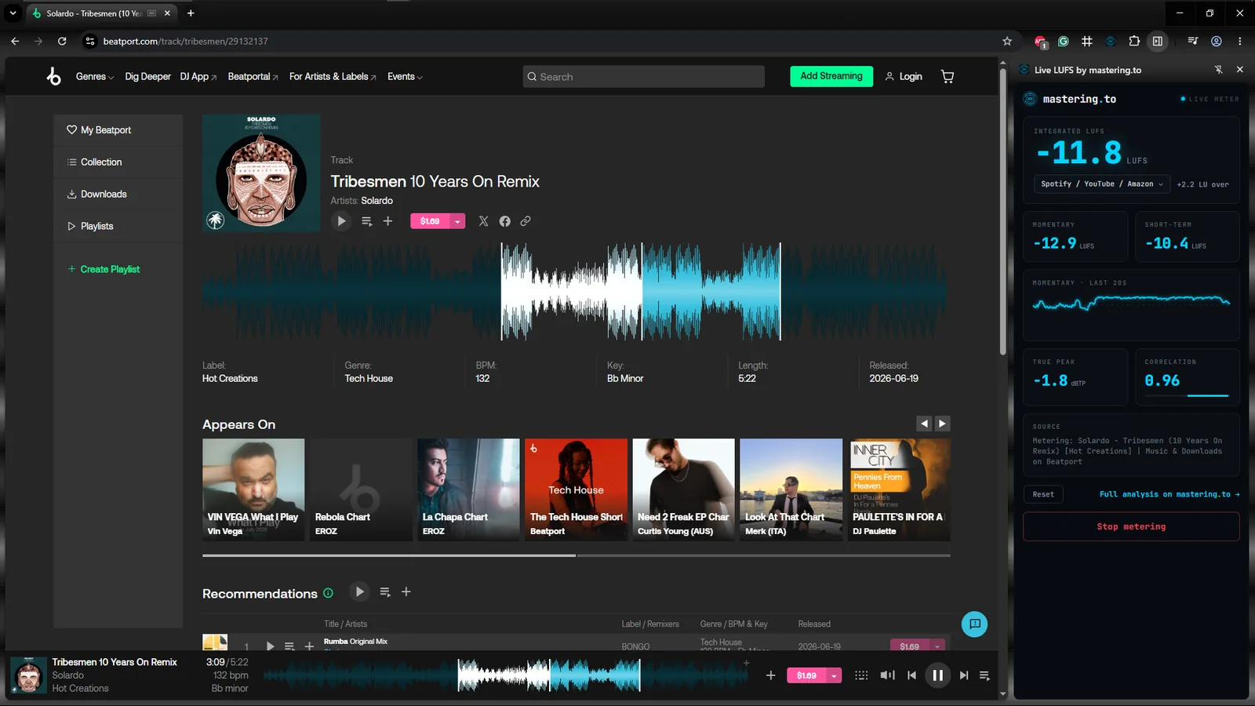This screenshot has height=706, width=1255.
Task: Pause playback in the player bar
Action: (x=937, y=675)
